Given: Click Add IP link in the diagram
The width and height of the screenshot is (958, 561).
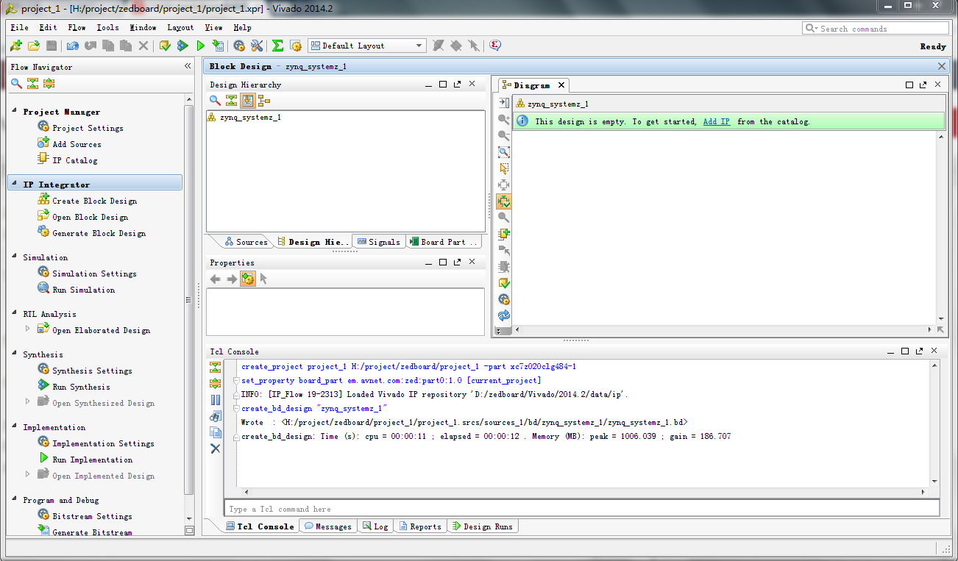Looking at the screenshot, I should point(717,121).
